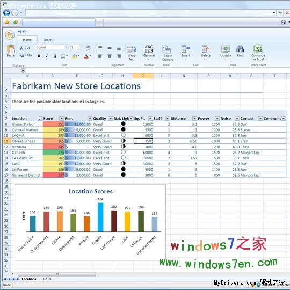The height and width of the screenshot is (290, 290).
Task: Click the Add to Favorites icon
Action: (16, 23)
